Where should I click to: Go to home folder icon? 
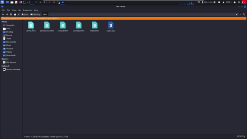(15, 14)
